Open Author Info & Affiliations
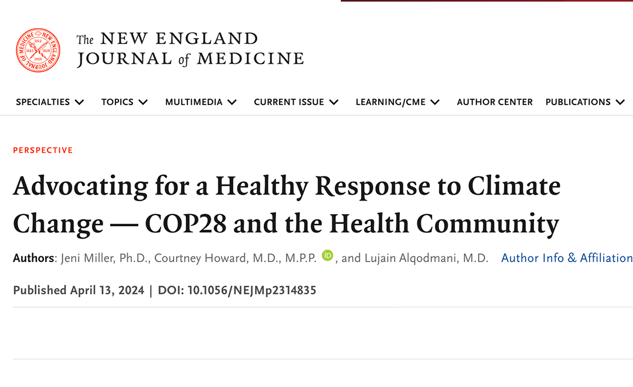The height and width of the screenshot is (387, 633). tap(567, 258)
